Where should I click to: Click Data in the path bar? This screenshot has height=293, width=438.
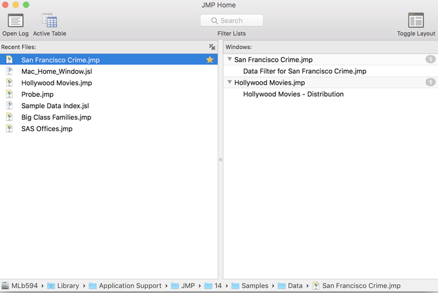(296, 286)
